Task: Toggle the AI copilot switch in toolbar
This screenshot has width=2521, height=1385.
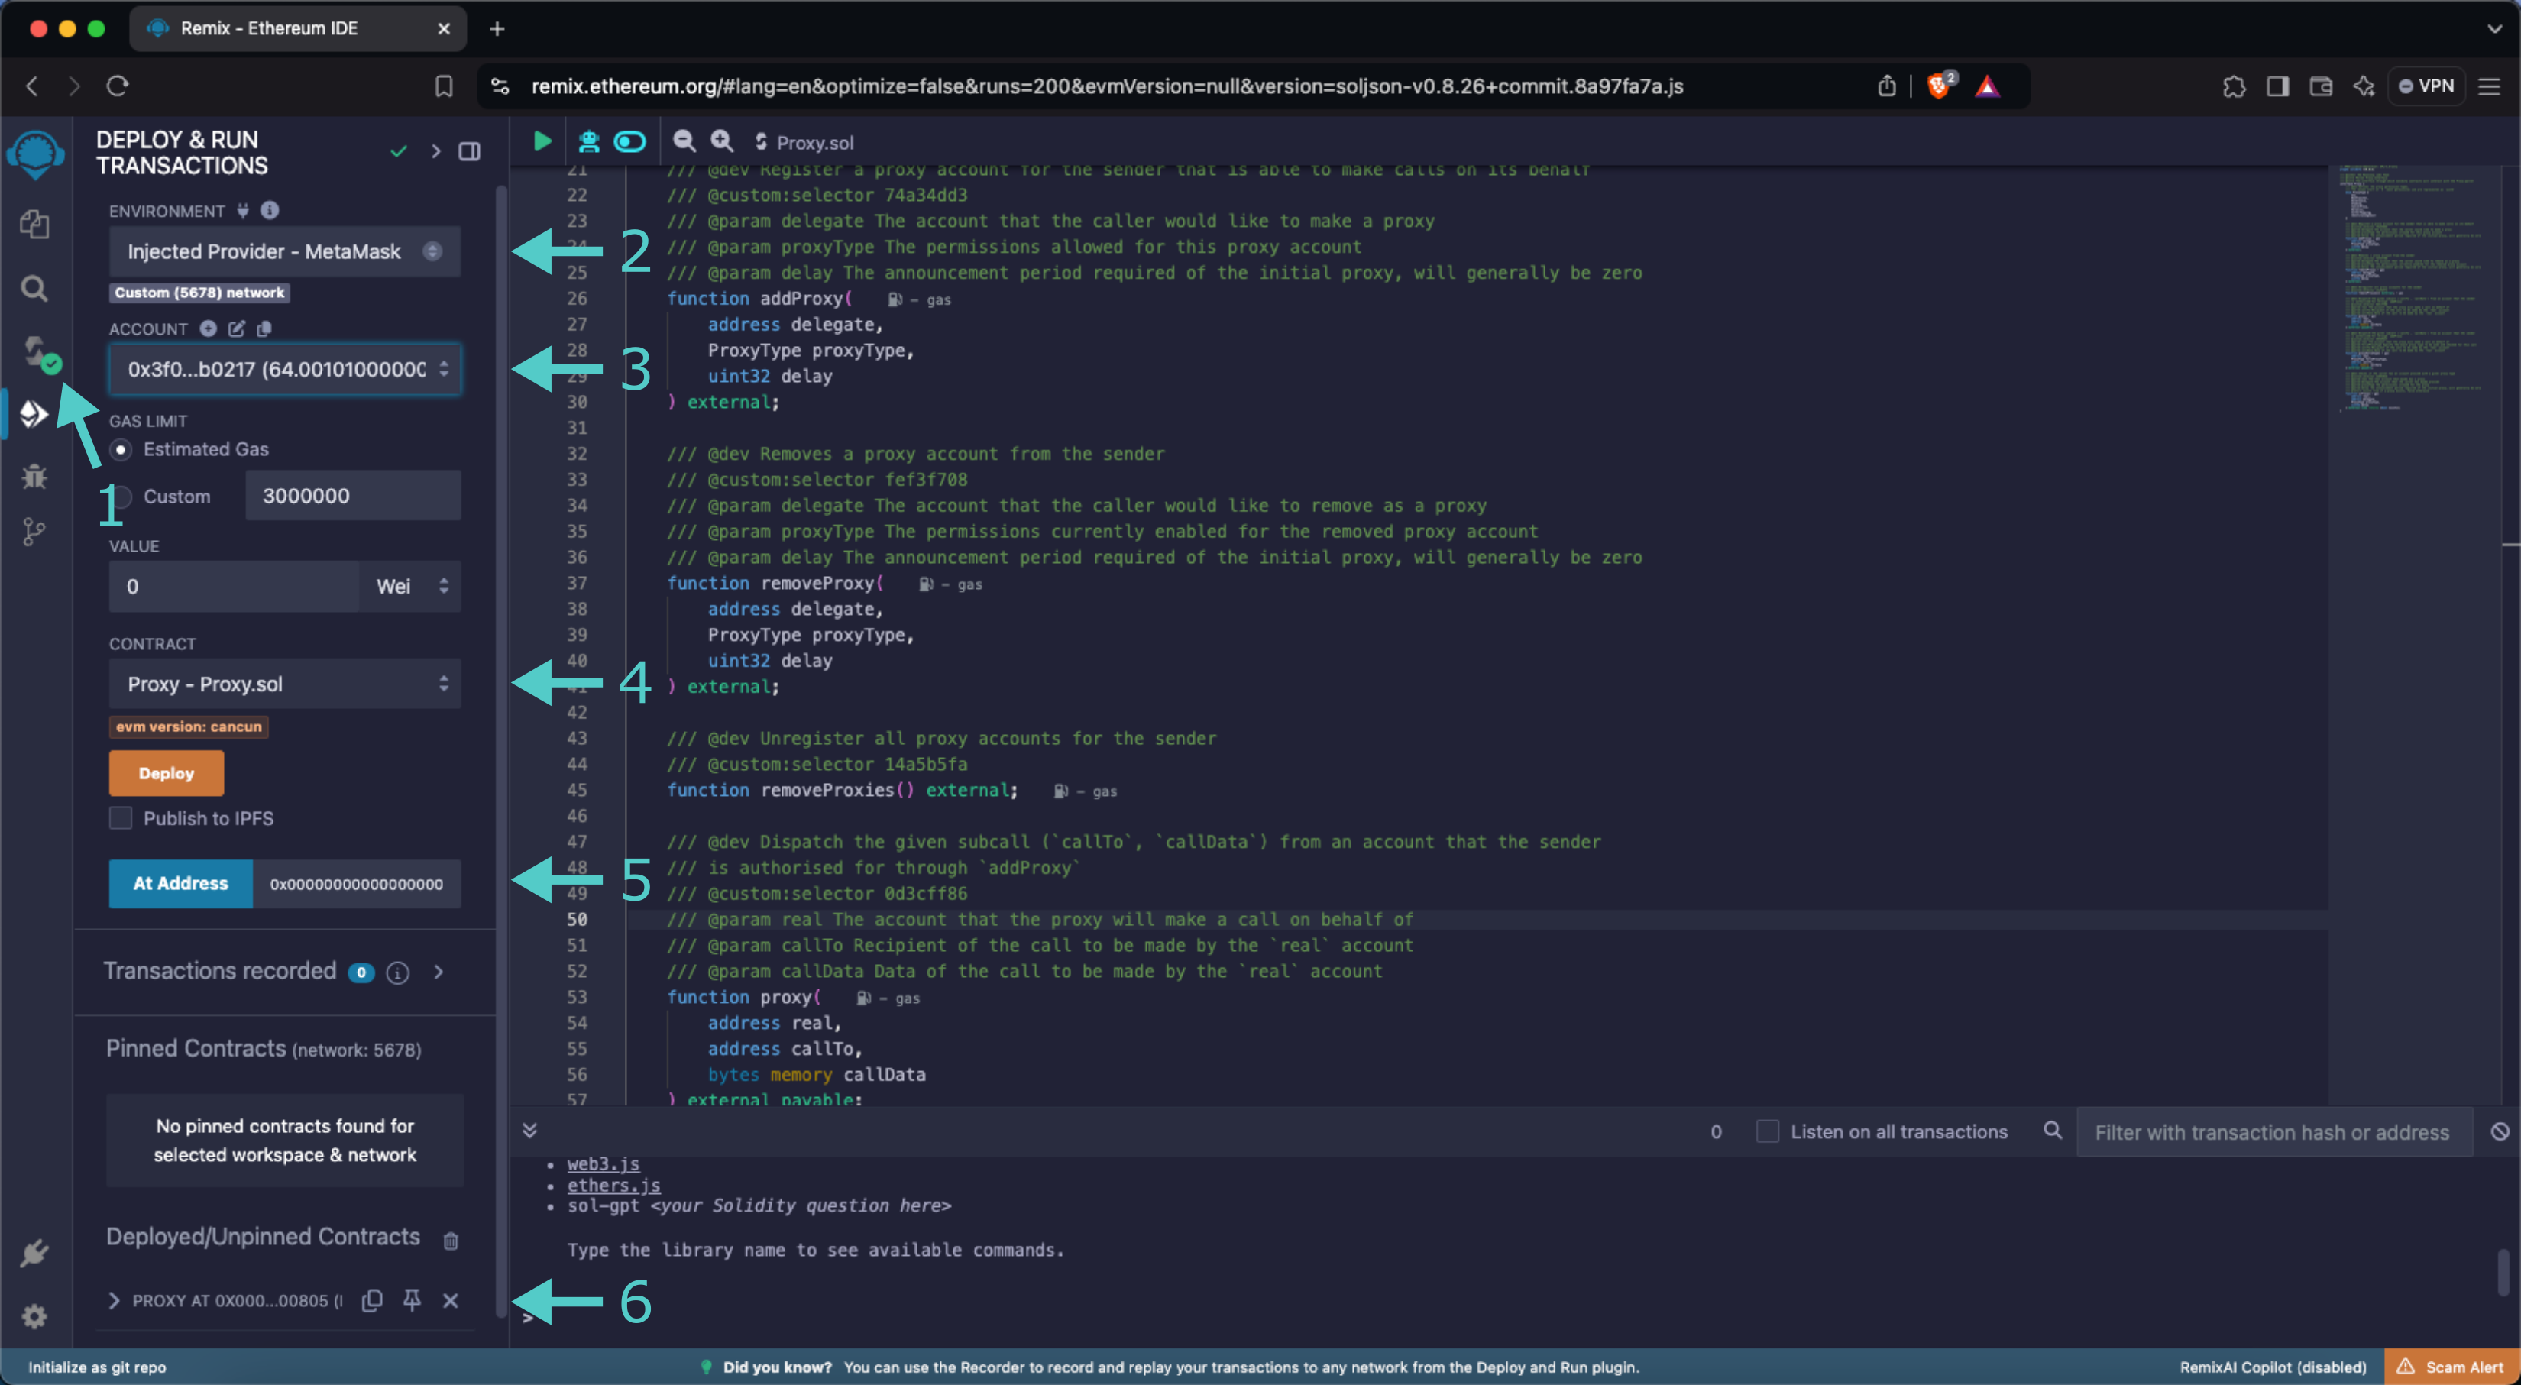Action: click(630, 142)
